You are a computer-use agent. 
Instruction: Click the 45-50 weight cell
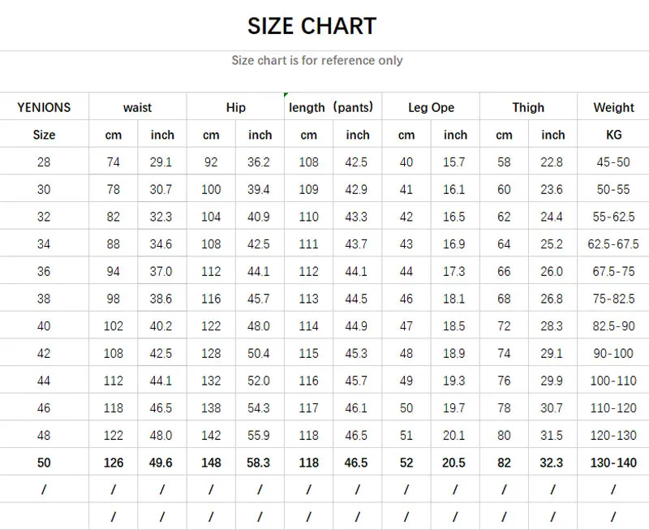click(613, 162)
